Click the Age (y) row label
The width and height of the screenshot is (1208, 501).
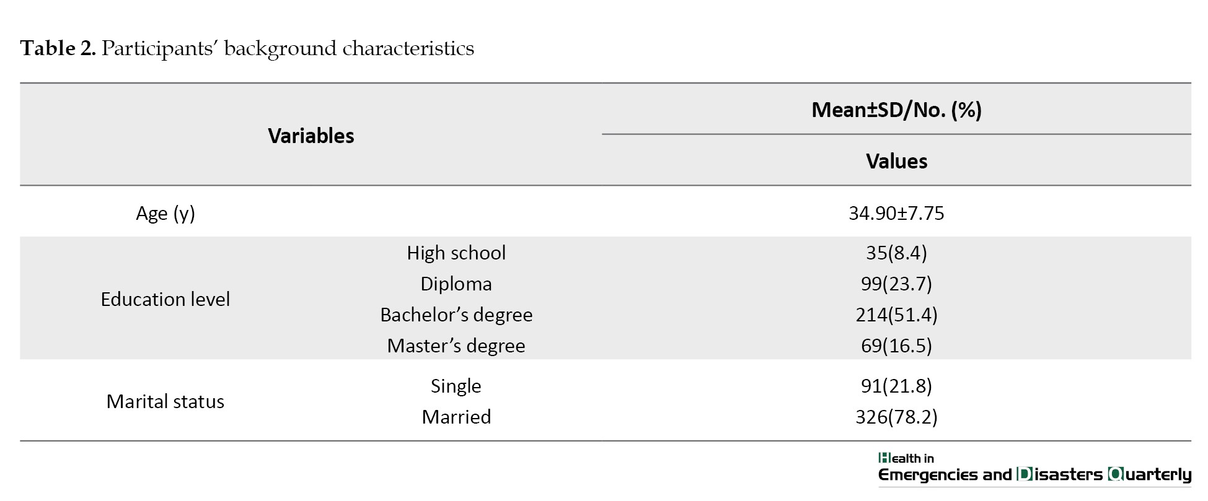165,213
